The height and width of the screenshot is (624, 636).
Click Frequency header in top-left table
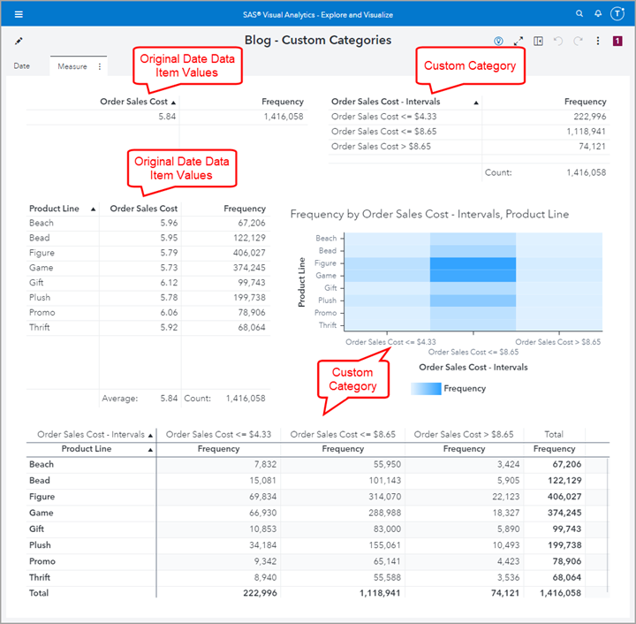click(283, 102)
